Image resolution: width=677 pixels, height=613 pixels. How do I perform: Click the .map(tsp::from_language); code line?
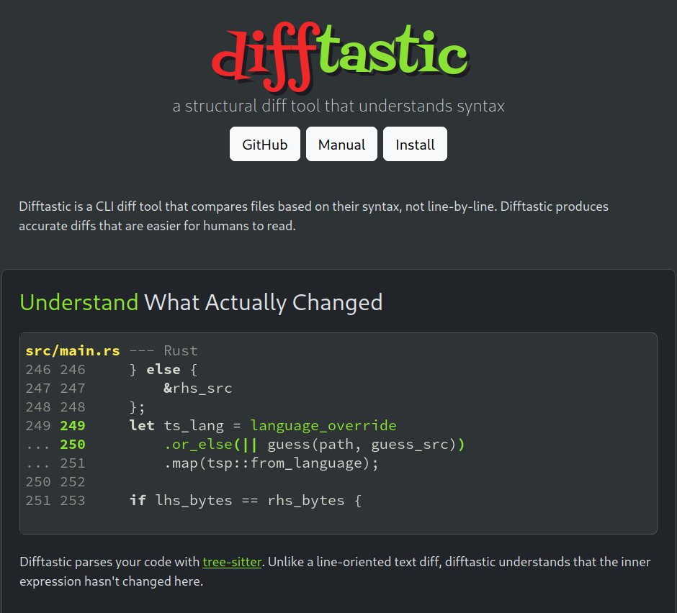[271, 463]
